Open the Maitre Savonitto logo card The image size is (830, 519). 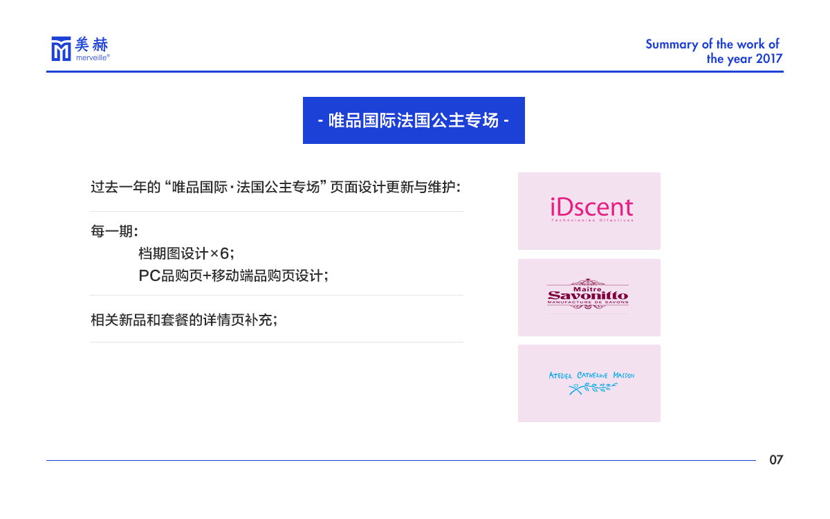[x=589, y=298]
